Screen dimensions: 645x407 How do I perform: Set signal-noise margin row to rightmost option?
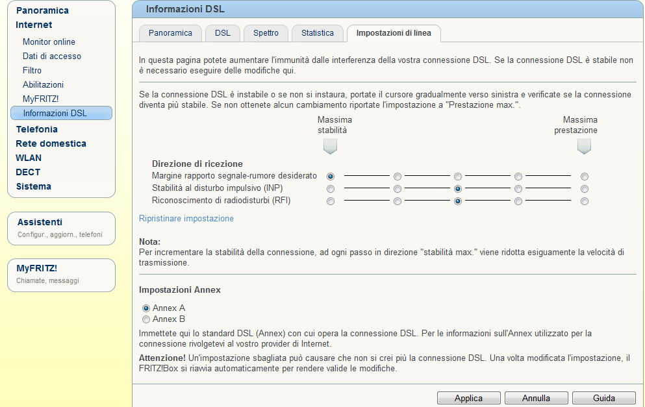tap(585, 177)
